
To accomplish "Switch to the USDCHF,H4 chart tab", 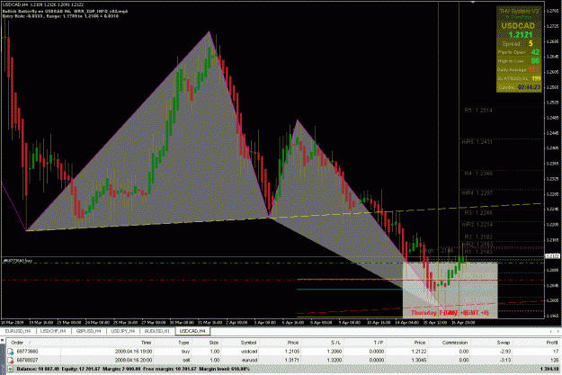I will tap(53, 331).
